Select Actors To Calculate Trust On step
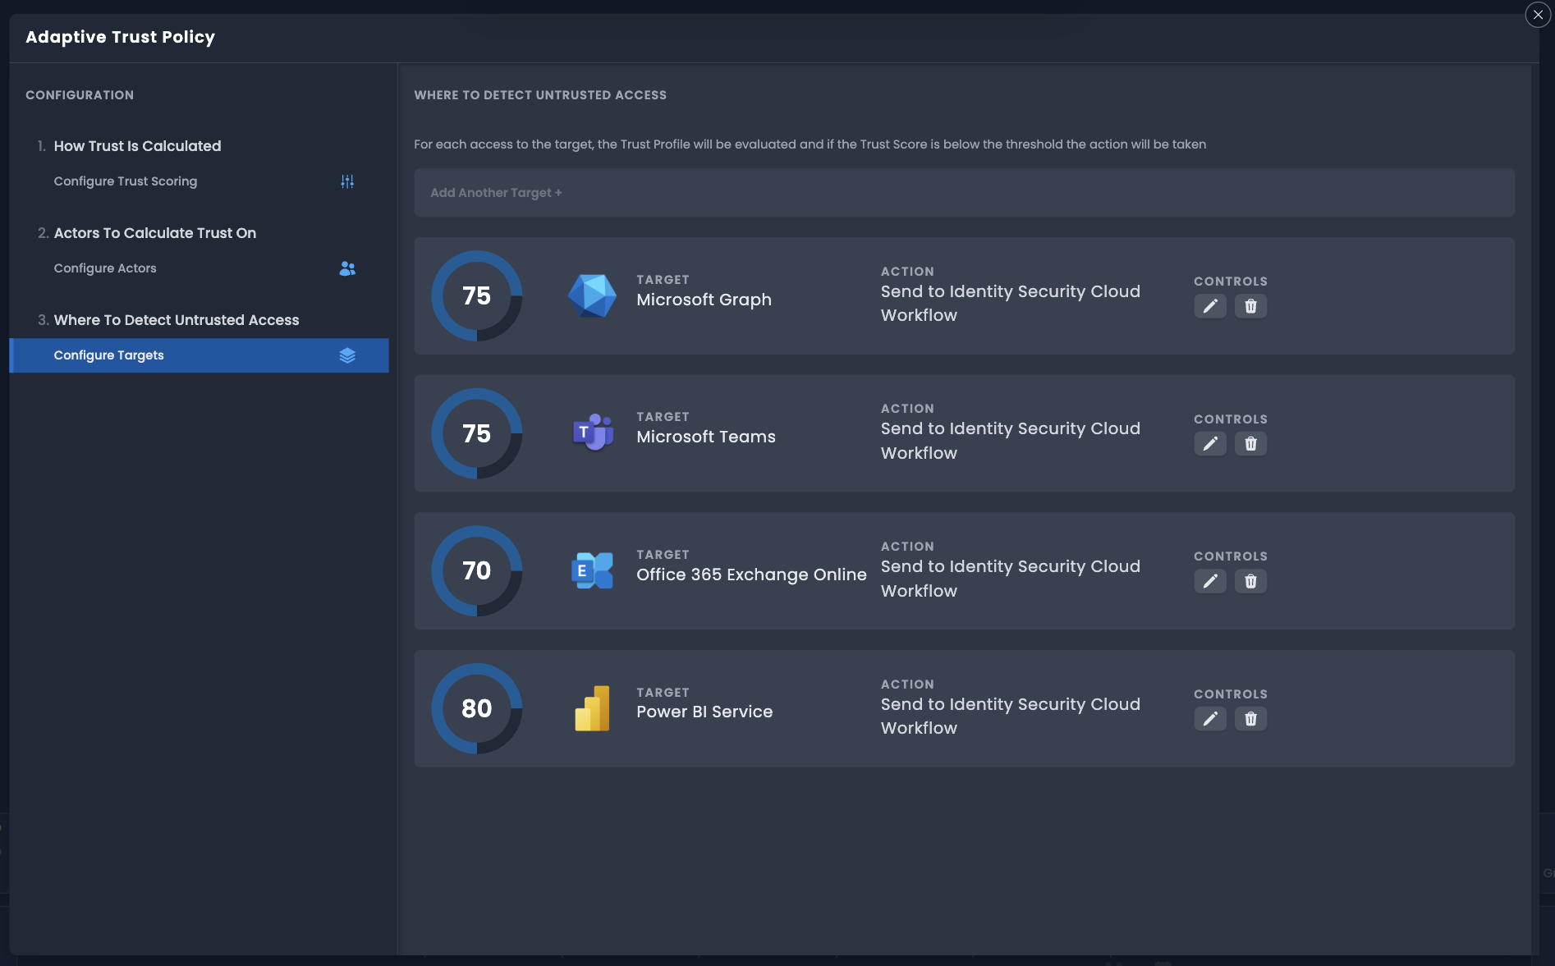The height and width of the screenshot is (966, 1555). pos(155,233)
